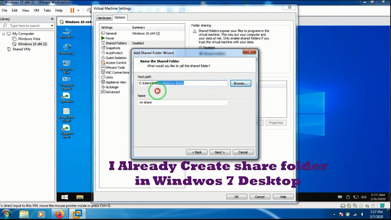Click the guest taskbar volume icon
The image size is (391, 220).
(364, 197)
